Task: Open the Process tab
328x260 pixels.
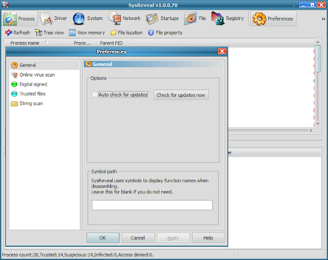Action: 20,18
